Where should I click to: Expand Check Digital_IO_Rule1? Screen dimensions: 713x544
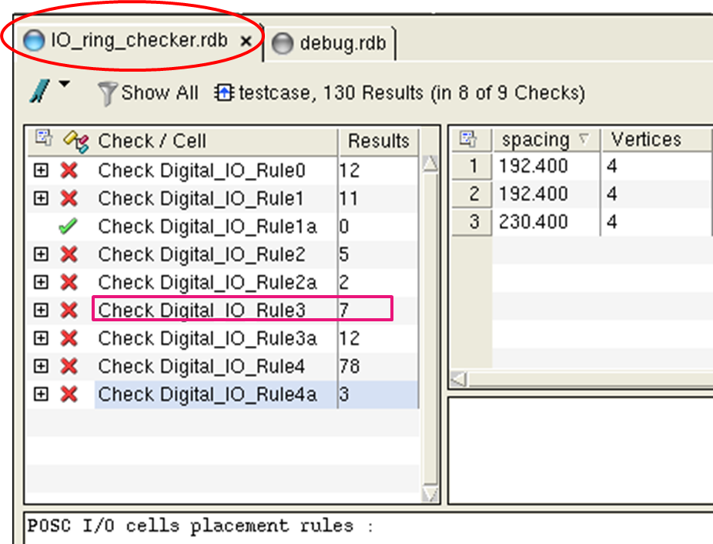[x=41, y=199]
